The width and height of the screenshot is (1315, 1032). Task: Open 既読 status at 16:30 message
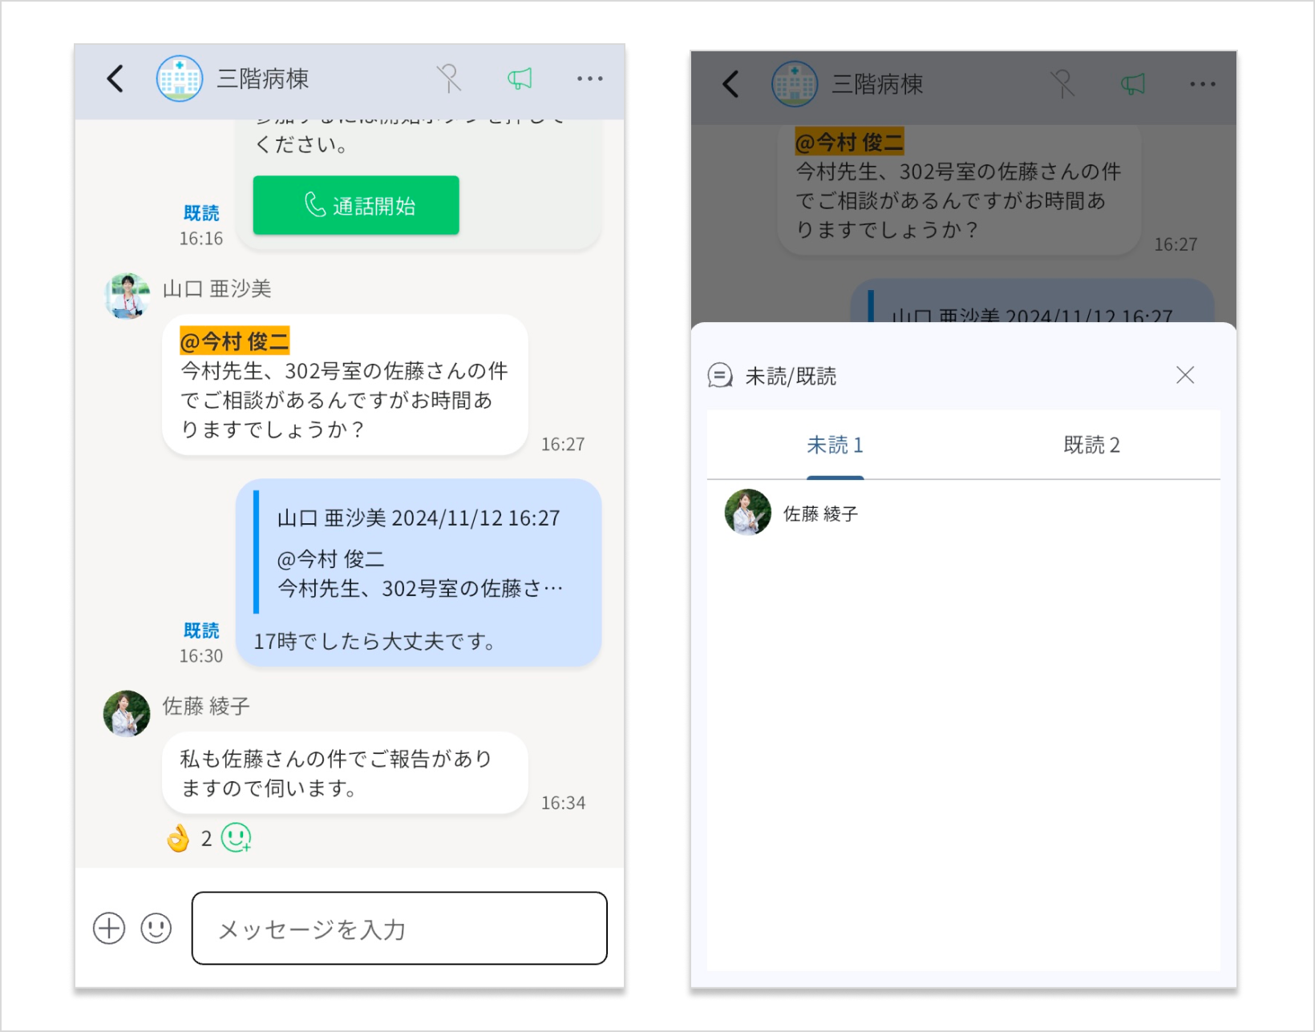[201, 631]
